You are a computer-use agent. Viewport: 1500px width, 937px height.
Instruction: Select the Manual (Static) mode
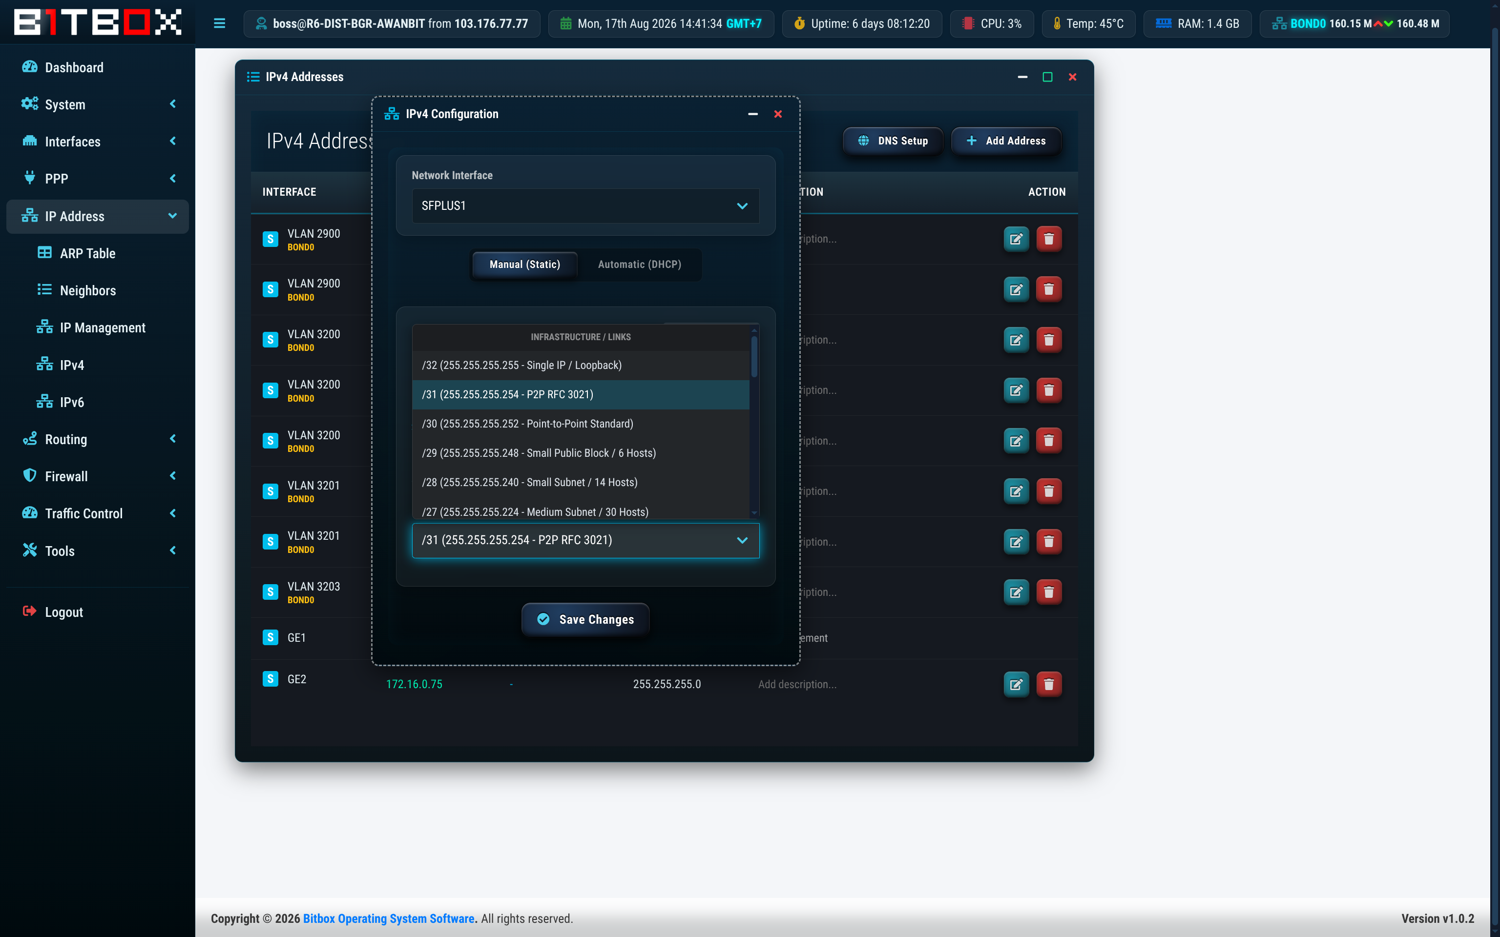[x=524, y=265]
